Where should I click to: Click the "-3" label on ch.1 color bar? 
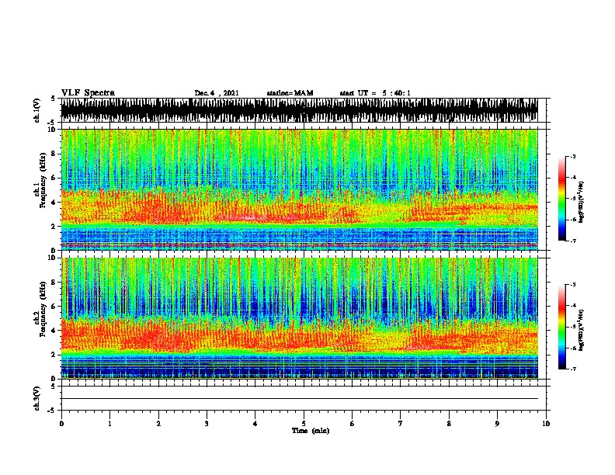point(572,157)
